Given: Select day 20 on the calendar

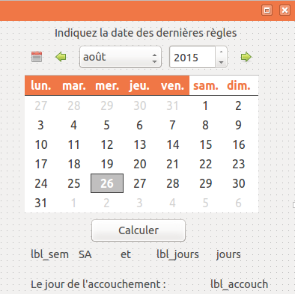Looking at the screenshot, I should pos(139,164).
